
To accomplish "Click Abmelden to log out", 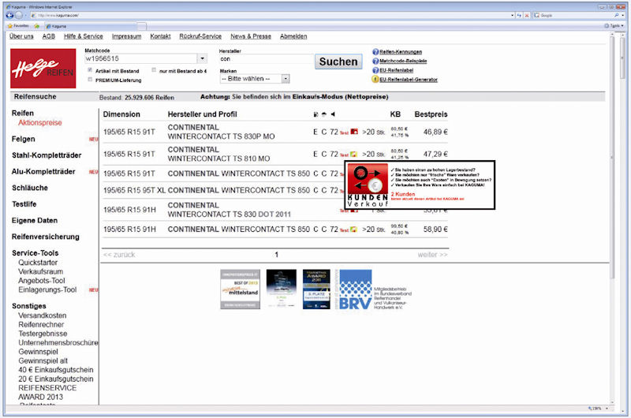I will 293,36.
